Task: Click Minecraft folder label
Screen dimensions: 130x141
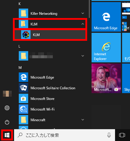Action: coord(38,120)
